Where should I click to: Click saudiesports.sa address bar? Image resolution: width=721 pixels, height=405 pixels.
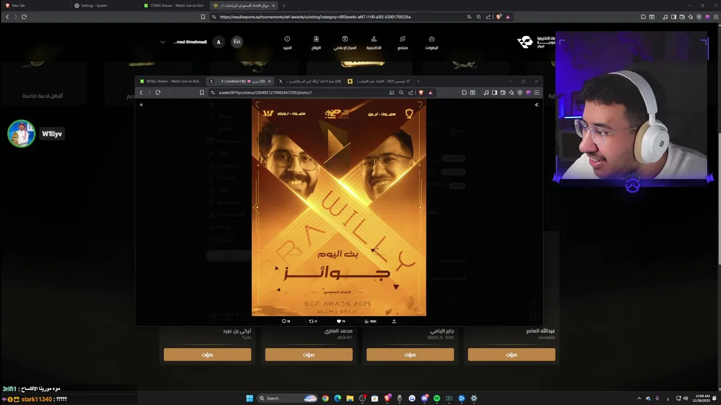(338, 17)
